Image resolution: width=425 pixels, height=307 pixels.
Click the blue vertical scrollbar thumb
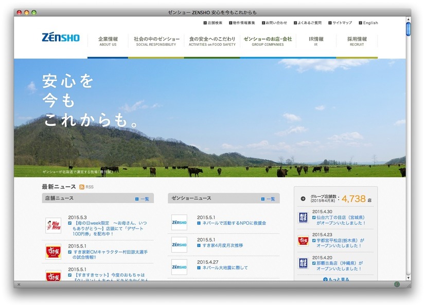pos(409,29)
